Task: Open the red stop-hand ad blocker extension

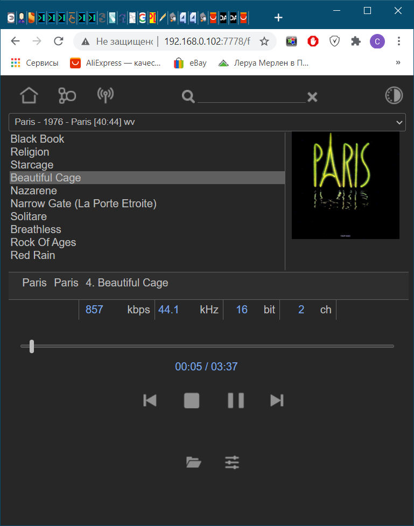Action: click(x=313, y=41)
